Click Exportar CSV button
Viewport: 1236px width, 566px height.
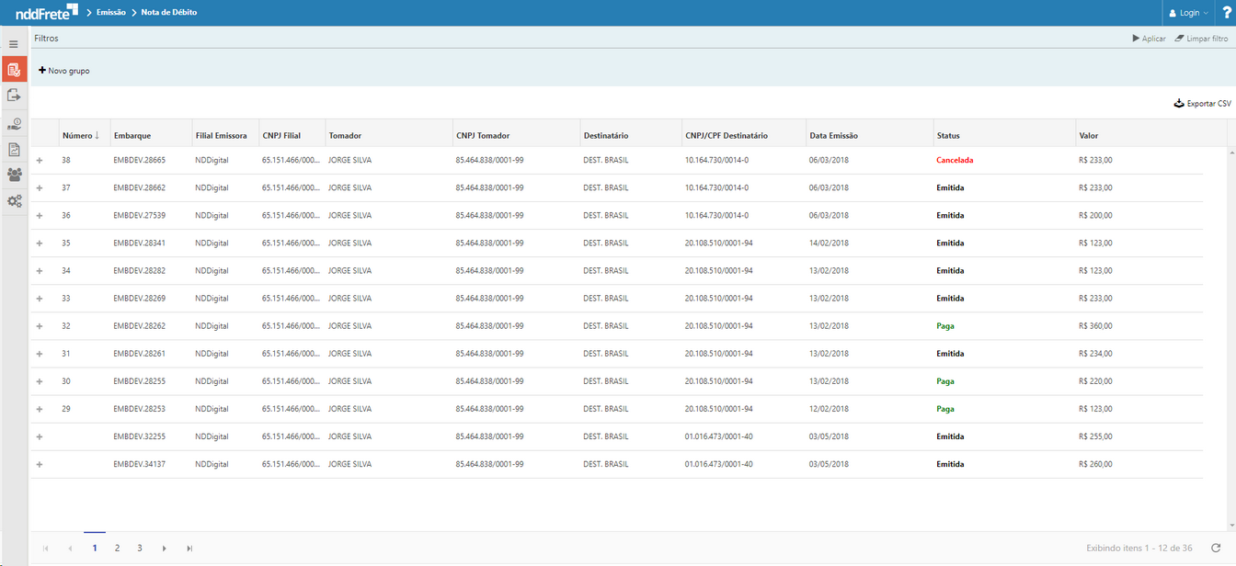[1202, 104]
